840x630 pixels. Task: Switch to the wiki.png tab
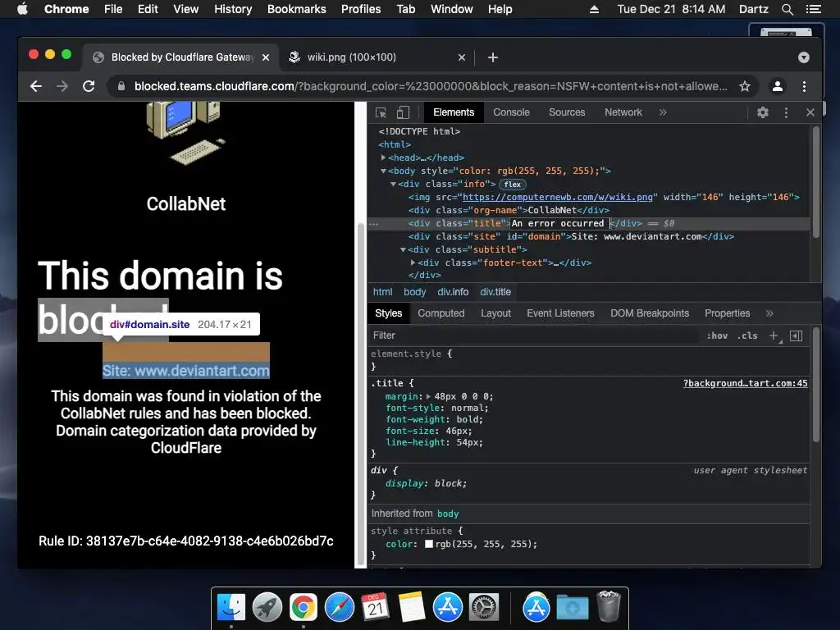(377, 57)
